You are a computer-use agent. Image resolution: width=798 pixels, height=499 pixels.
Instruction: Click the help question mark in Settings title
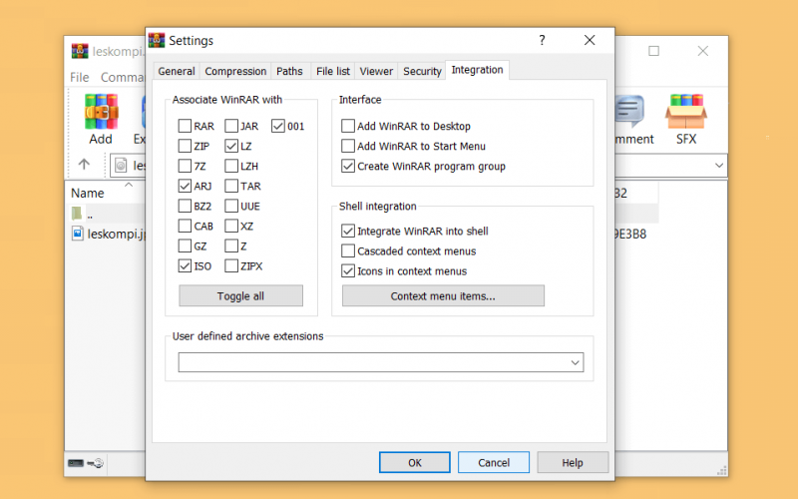[x=542, y=40]
